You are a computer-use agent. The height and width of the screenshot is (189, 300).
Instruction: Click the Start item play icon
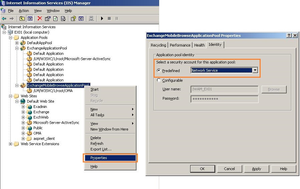pyautogui.click(x=102, y=19)
